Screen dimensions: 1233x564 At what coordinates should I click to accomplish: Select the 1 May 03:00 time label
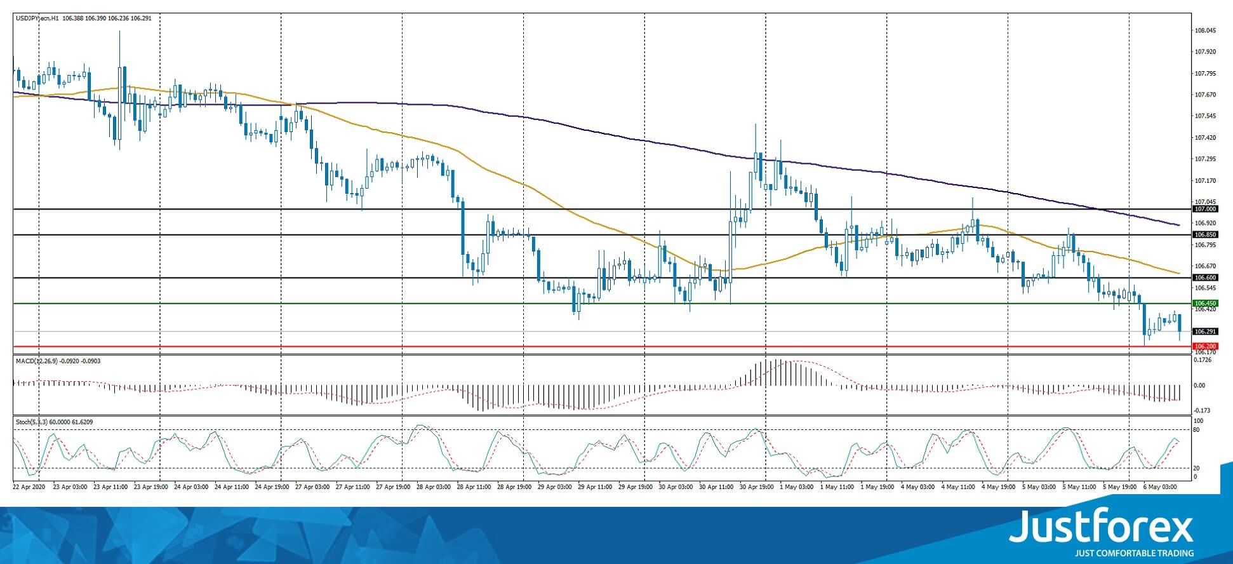click(797, 487)
